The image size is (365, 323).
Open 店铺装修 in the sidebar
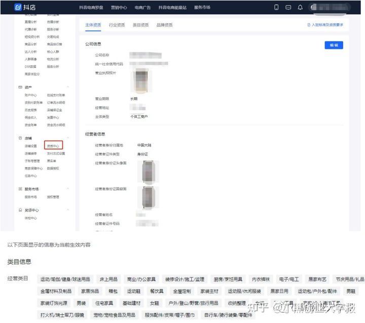click(x=31, y=154)
